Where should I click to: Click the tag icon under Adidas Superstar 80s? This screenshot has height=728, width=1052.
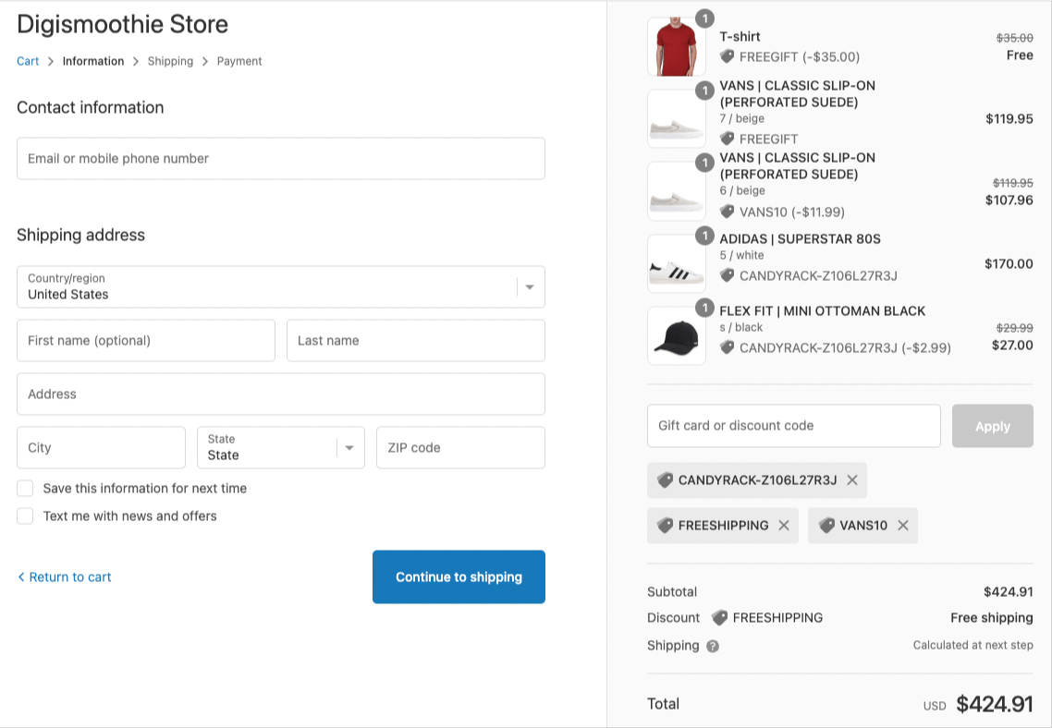point(727,275)
